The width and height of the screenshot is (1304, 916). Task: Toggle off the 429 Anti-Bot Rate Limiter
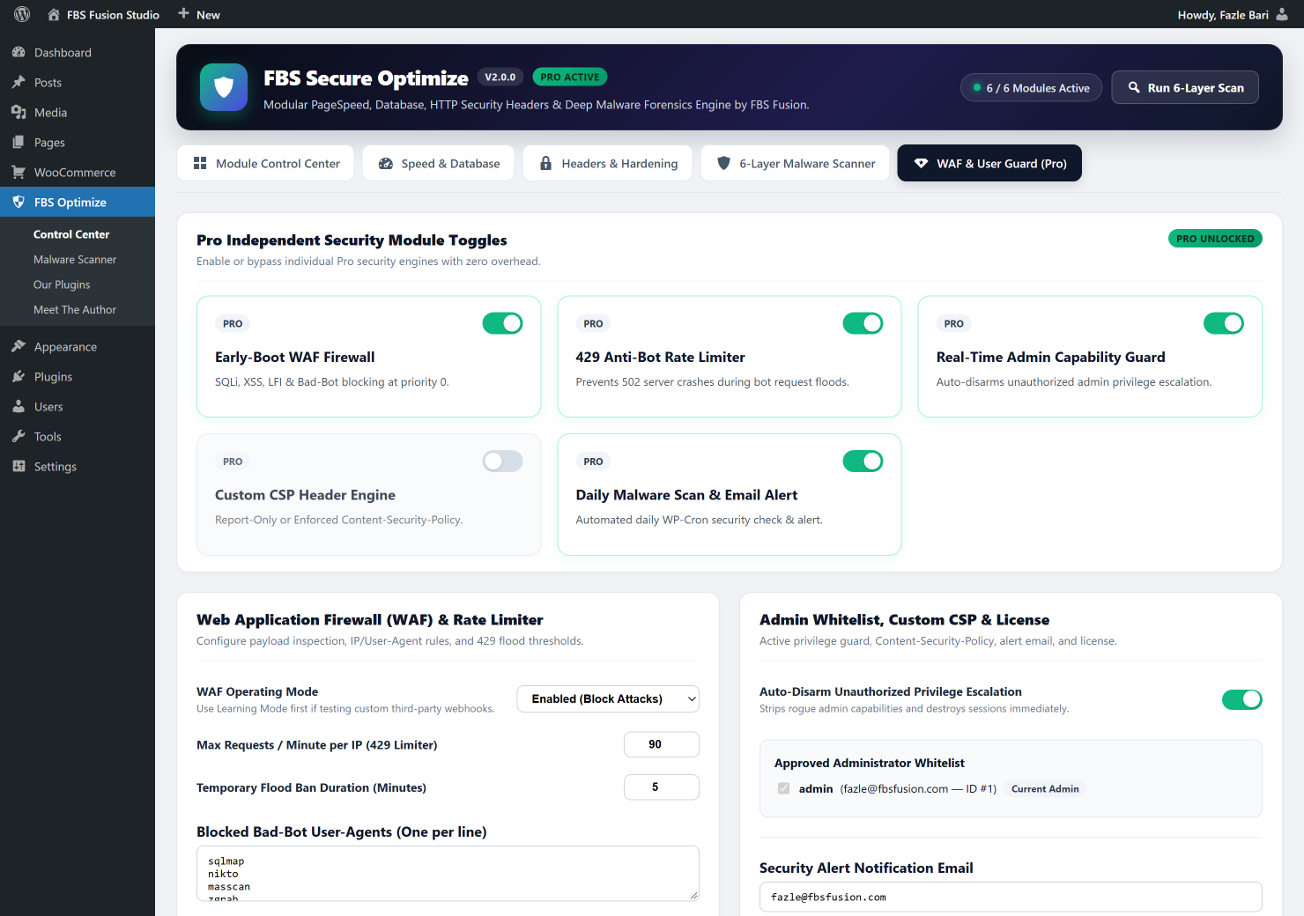pyautogui.click(x=863, y=323)
